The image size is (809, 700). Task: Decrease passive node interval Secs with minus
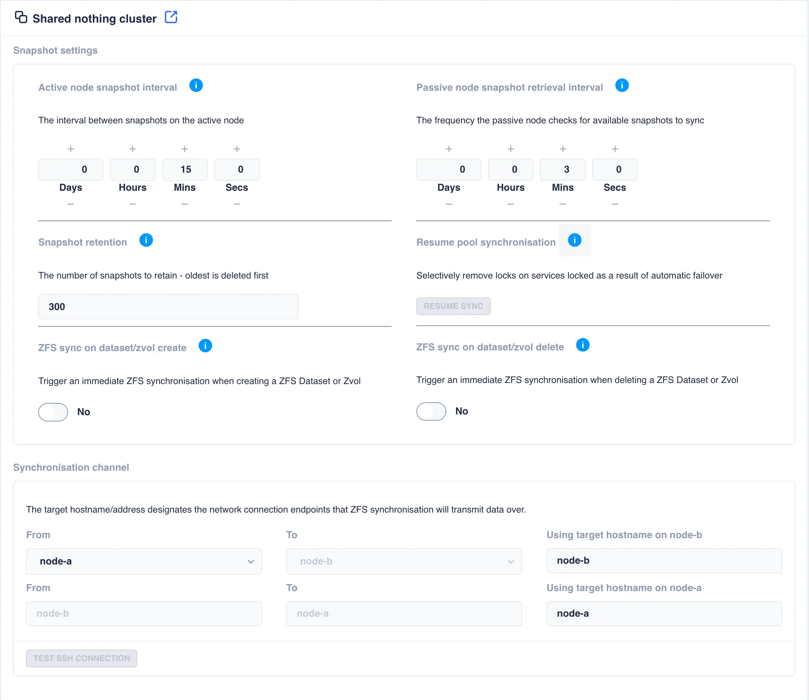[615, 204]
